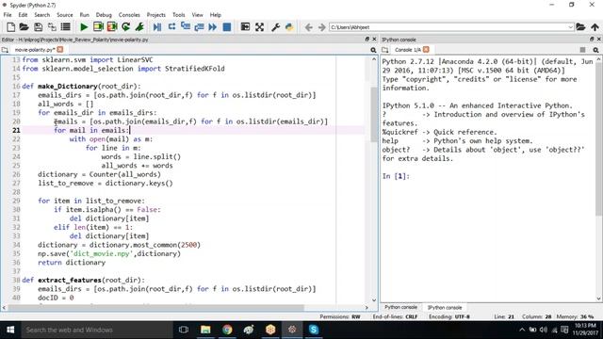The width and height of the screenshot is (603, 339).
Task: Close the movie-polarity.py tab
Action: click(x=60, y=49)
